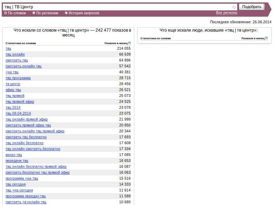The height and width of the screenshot is (205, 275).
Task: Open the 'смотреть +в онлайн твц' link
Action: (26, 202)
